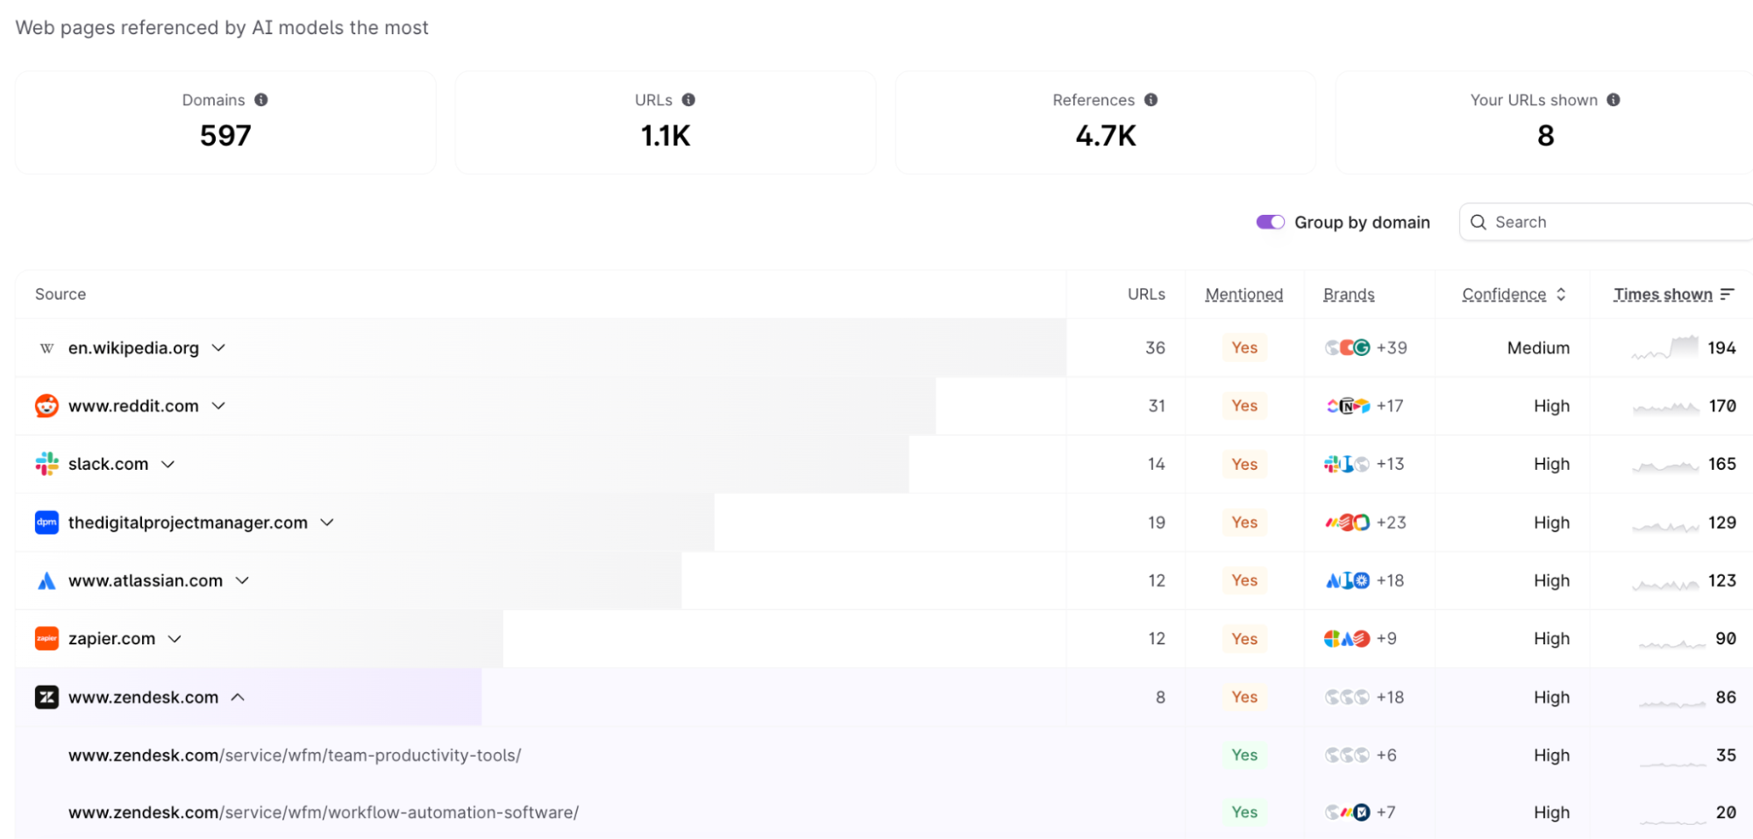Screen dimensions: 1753x839
Task: Click the Zendesk logo icon
Action: [x=46, y=697]
